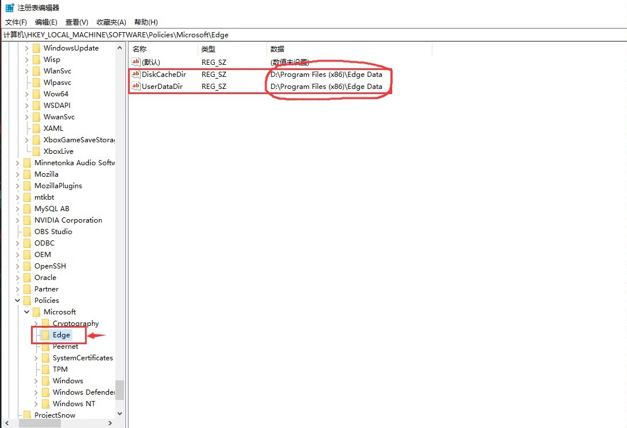Expand the XboxGameSaveStorage tree node

click(27, 140)
